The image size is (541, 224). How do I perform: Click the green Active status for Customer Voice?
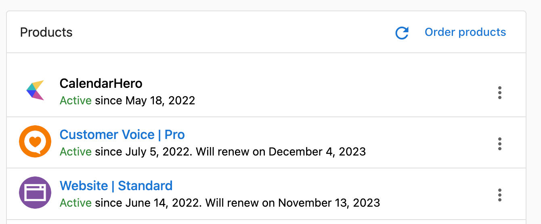pyautogui.click(x=75, y=151)
